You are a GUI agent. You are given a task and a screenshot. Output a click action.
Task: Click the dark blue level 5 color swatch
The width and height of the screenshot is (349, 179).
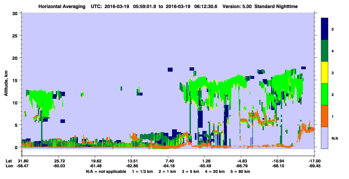tap(325, 29)
